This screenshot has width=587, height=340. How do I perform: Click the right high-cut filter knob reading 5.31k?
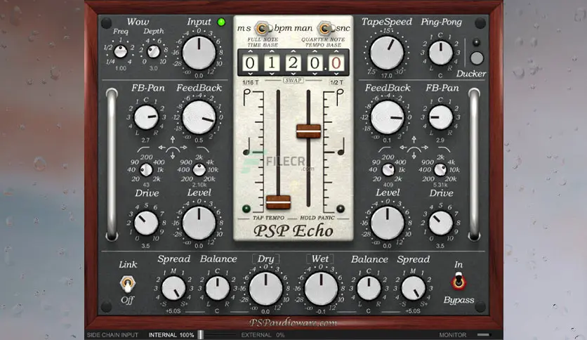tap(440, 170)
